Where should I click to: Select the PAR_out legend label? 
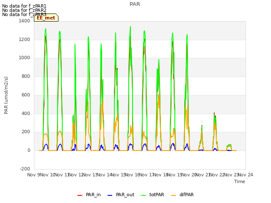125,195
